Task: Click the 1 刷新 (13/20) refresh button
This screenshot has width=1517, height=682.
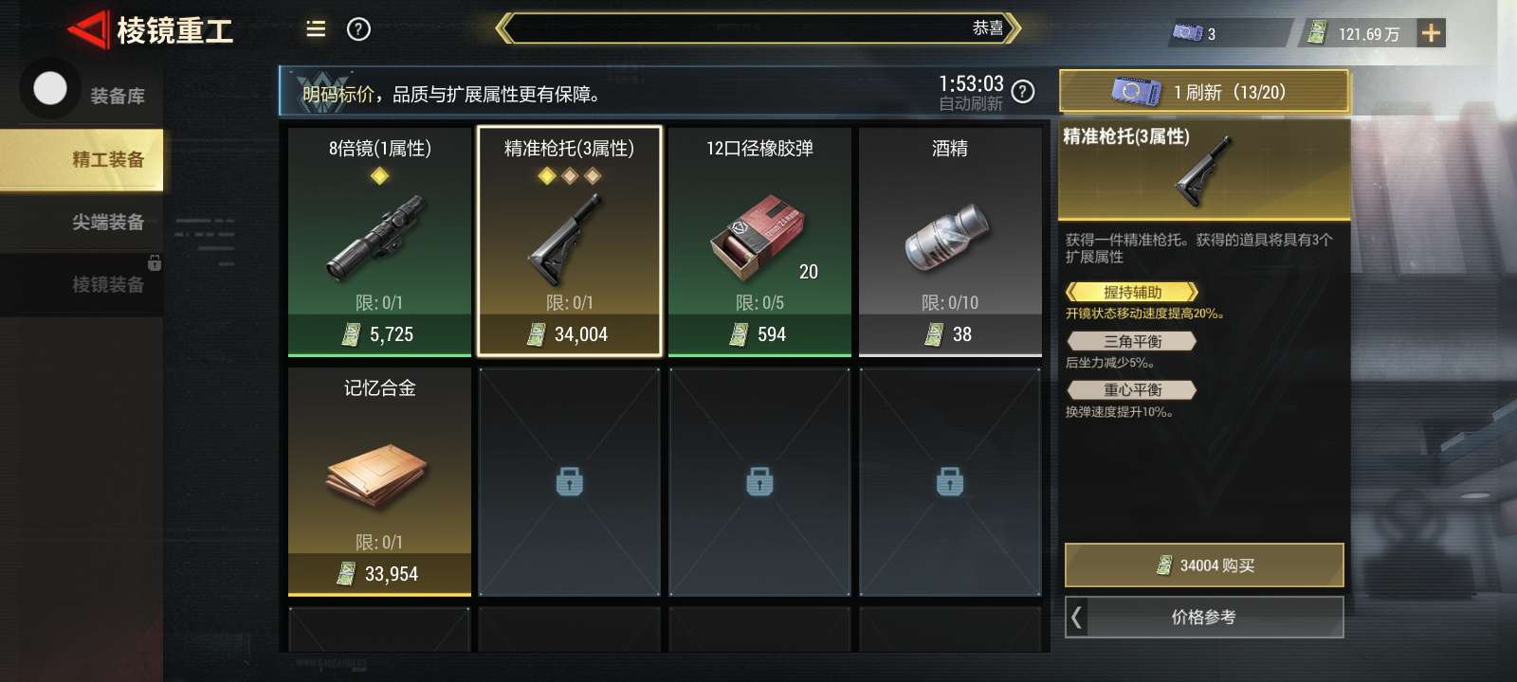Action: [1204, 92]
